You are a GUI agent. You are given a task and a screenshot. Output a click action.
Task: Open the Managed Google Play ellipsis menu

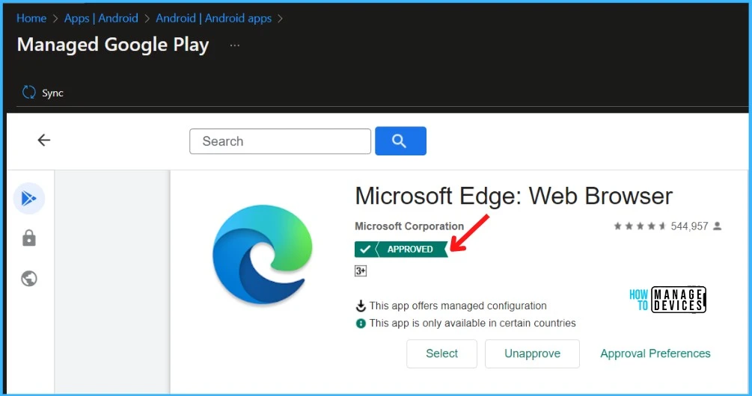coord(234,45)
